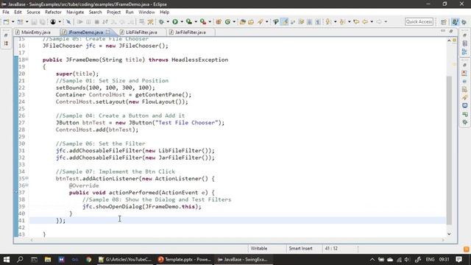Screen dimensions: 471x265
Task: Switch to the MainEntry.java tab
Action: tap(36, 32)
